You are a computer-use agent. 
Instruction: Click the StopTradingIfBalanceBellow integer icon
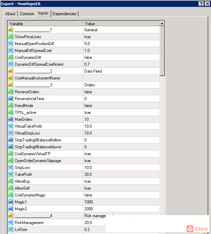11,140
